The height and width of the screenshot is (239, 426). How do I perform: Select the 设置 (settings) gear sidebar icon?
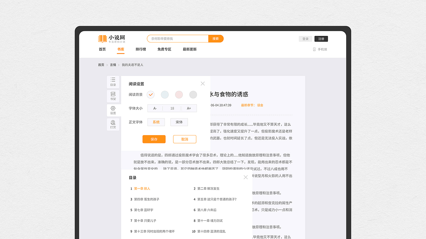[113, 110]
